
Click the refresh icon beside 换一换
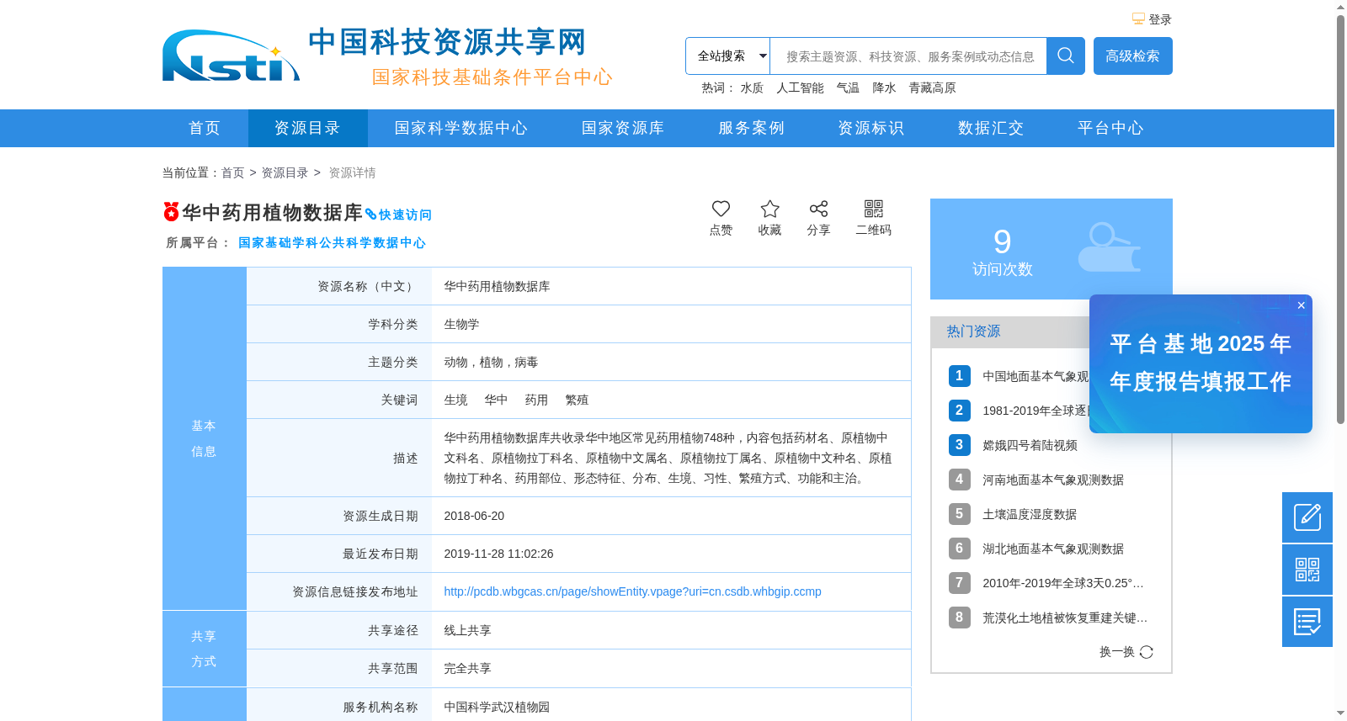click(x=1147, y=652)
